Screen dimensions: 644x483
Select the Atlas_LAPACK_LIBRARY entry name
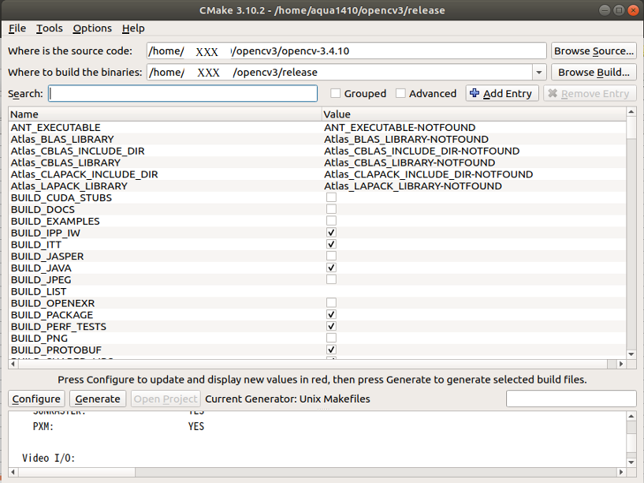coord(69,186)
